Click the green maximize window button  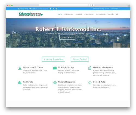(x=12, y=5)
